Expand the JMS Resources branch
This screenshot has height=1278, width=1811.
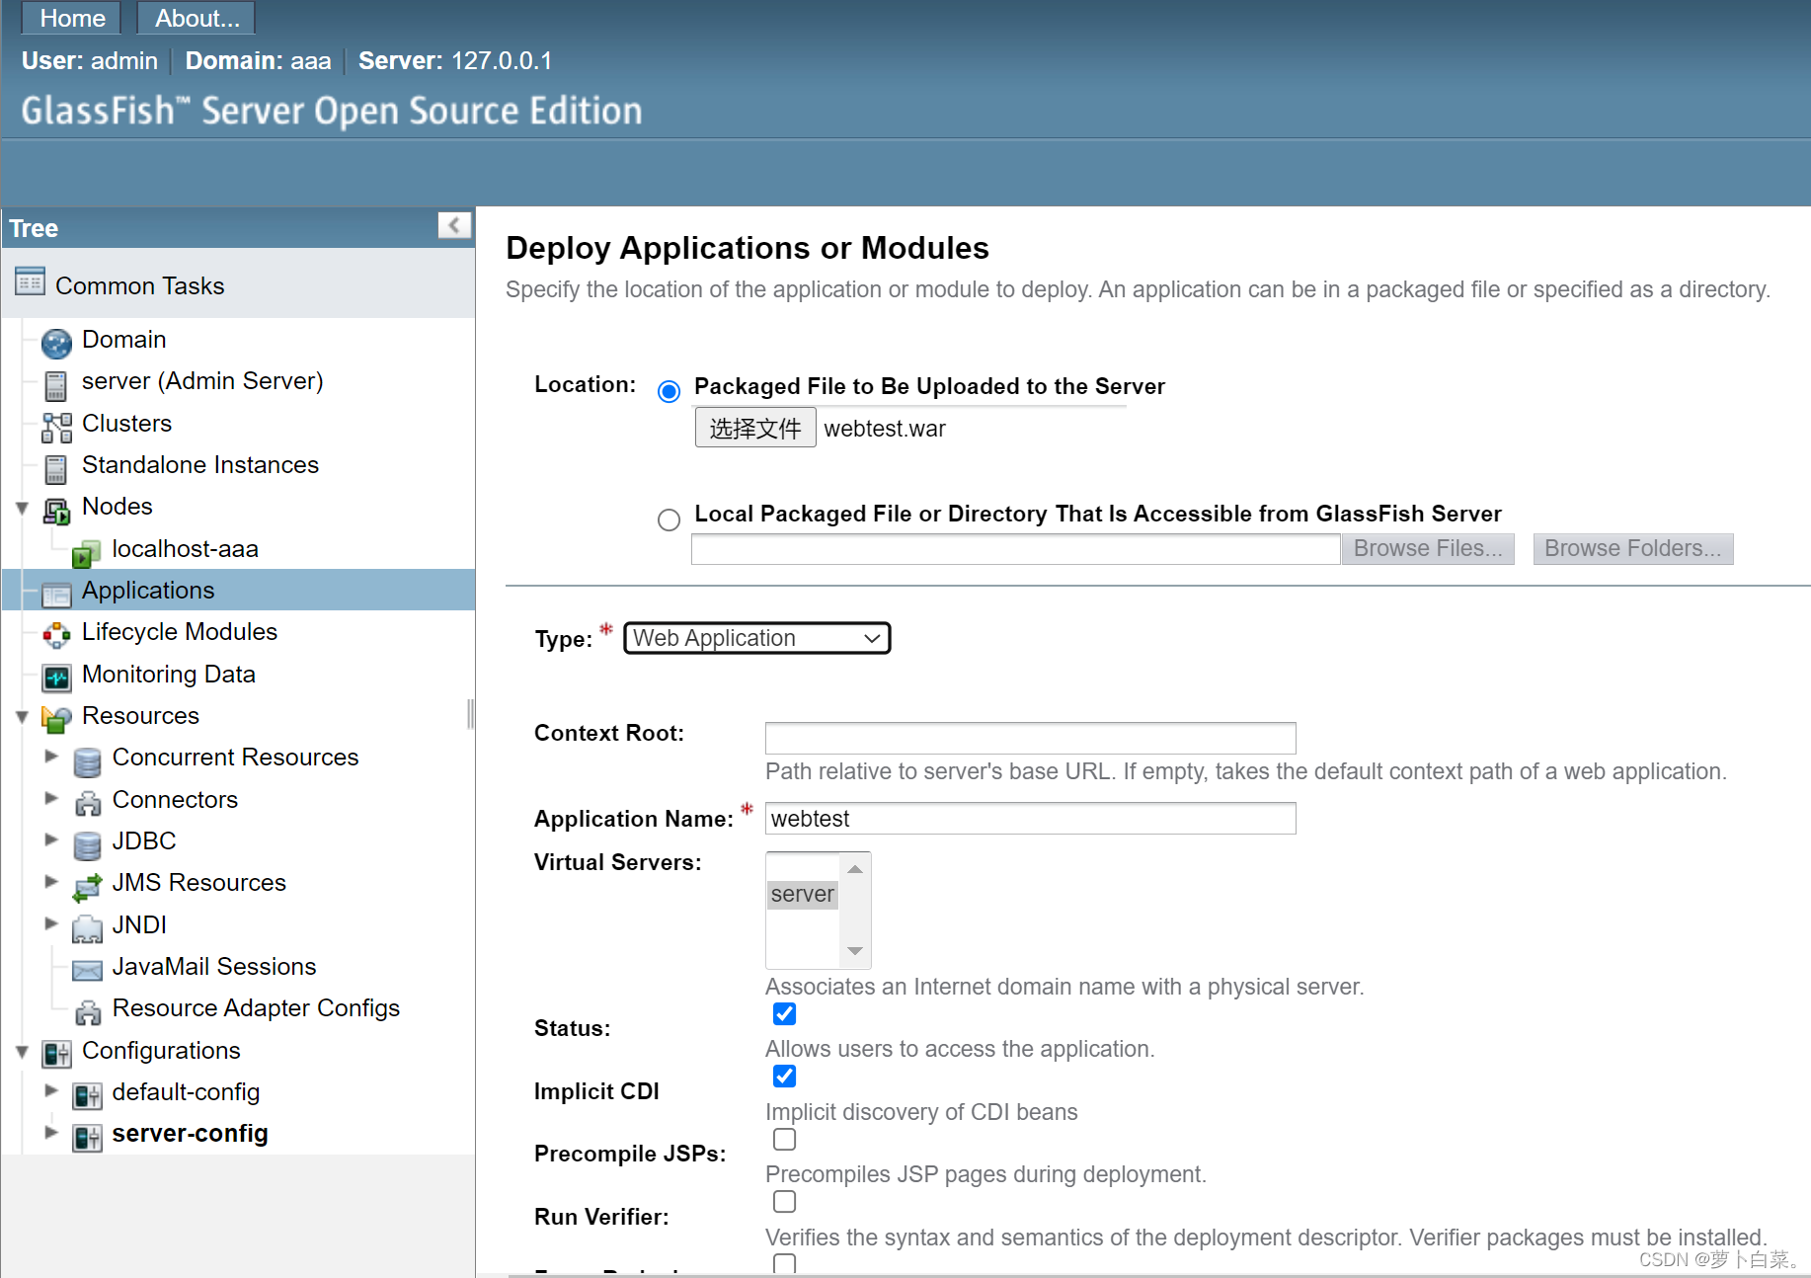click(x=51, y=881)
